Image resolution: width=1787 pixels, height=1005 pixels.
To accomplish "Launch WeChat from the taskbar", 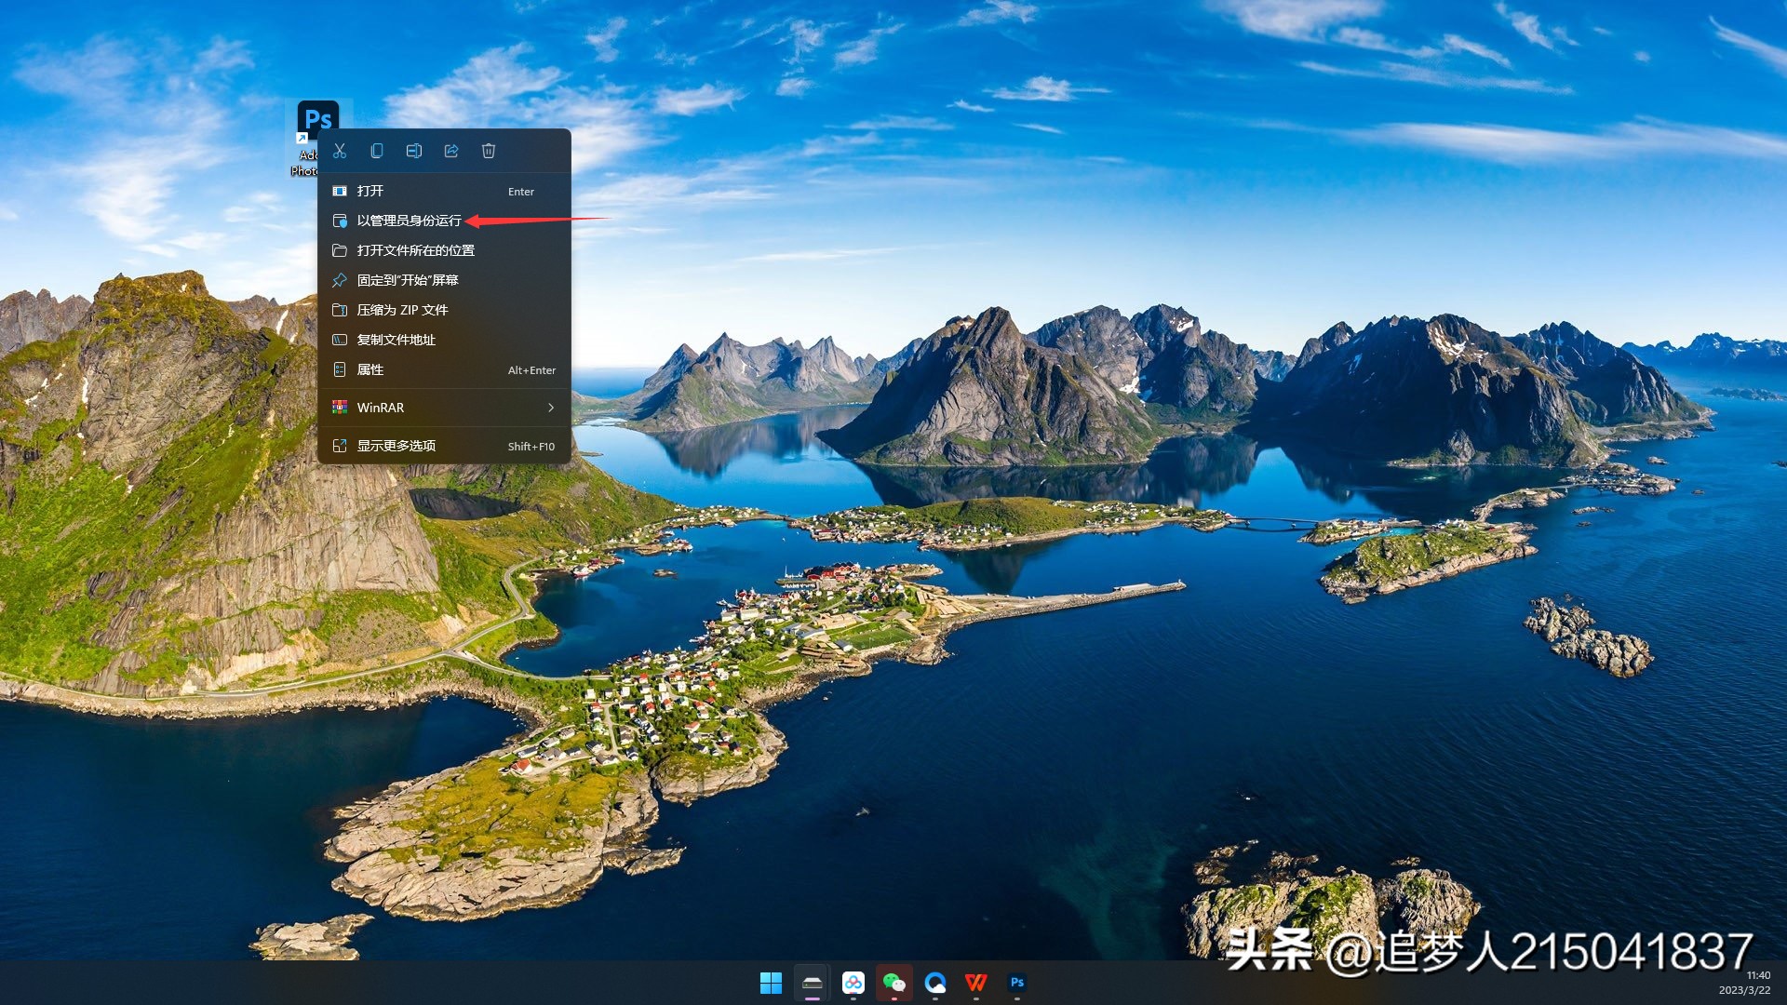I will pos(894,982).
